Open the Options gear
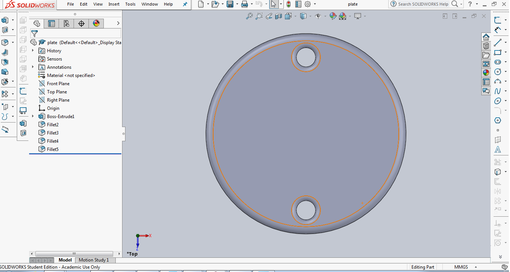Image resolution: width=510 pixels, height=272 pixels. 308,4
